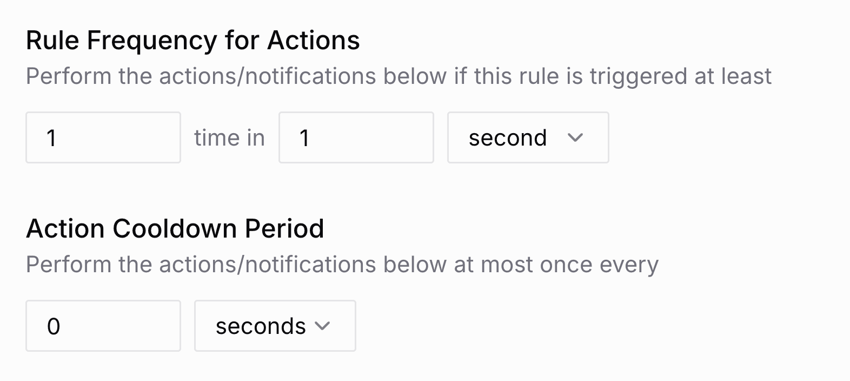Click the "Action Cooldown Period" heading

pyautogui.click(x=175, y=229)
